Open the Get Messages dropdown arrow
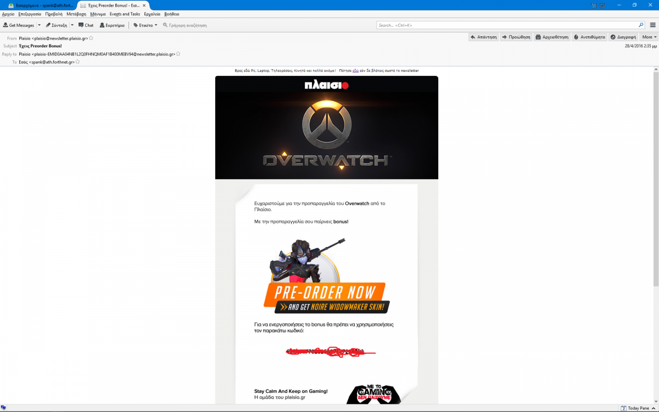 point(38,25)
